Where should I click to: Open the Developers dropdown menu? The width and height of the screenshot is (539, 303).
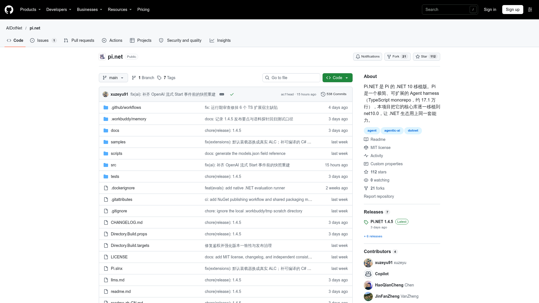click(59, 10)
